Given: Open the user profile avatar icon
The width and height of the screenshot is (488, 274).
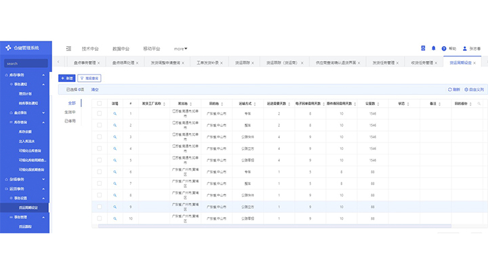Looking at the screenshot, I should pyautogui.click(x=465, y=48).
